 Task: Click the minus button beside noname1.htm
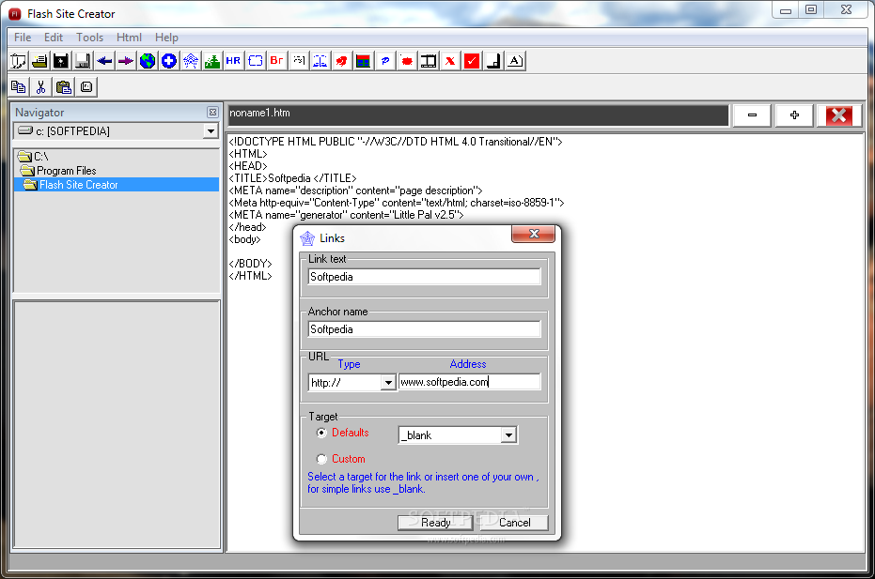(x=752, y=115)
